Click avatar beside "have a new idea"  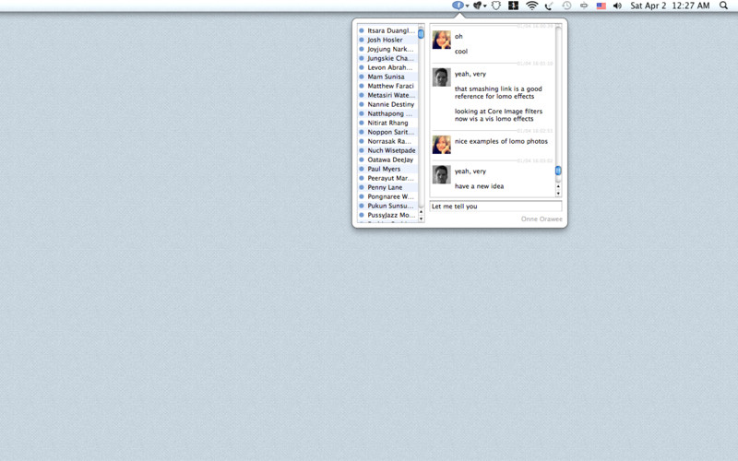pos(442,175)
